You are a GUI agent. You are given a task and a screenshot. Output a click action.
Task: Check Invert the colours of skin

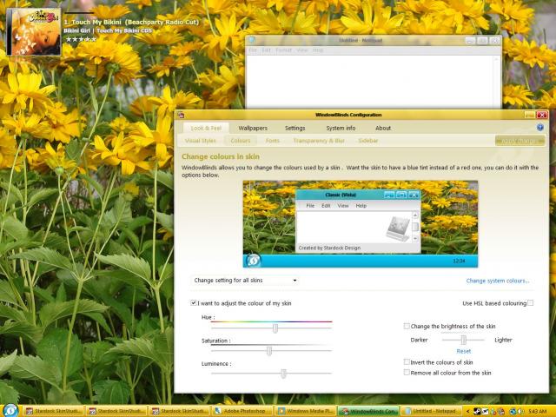tap(407, 361)
